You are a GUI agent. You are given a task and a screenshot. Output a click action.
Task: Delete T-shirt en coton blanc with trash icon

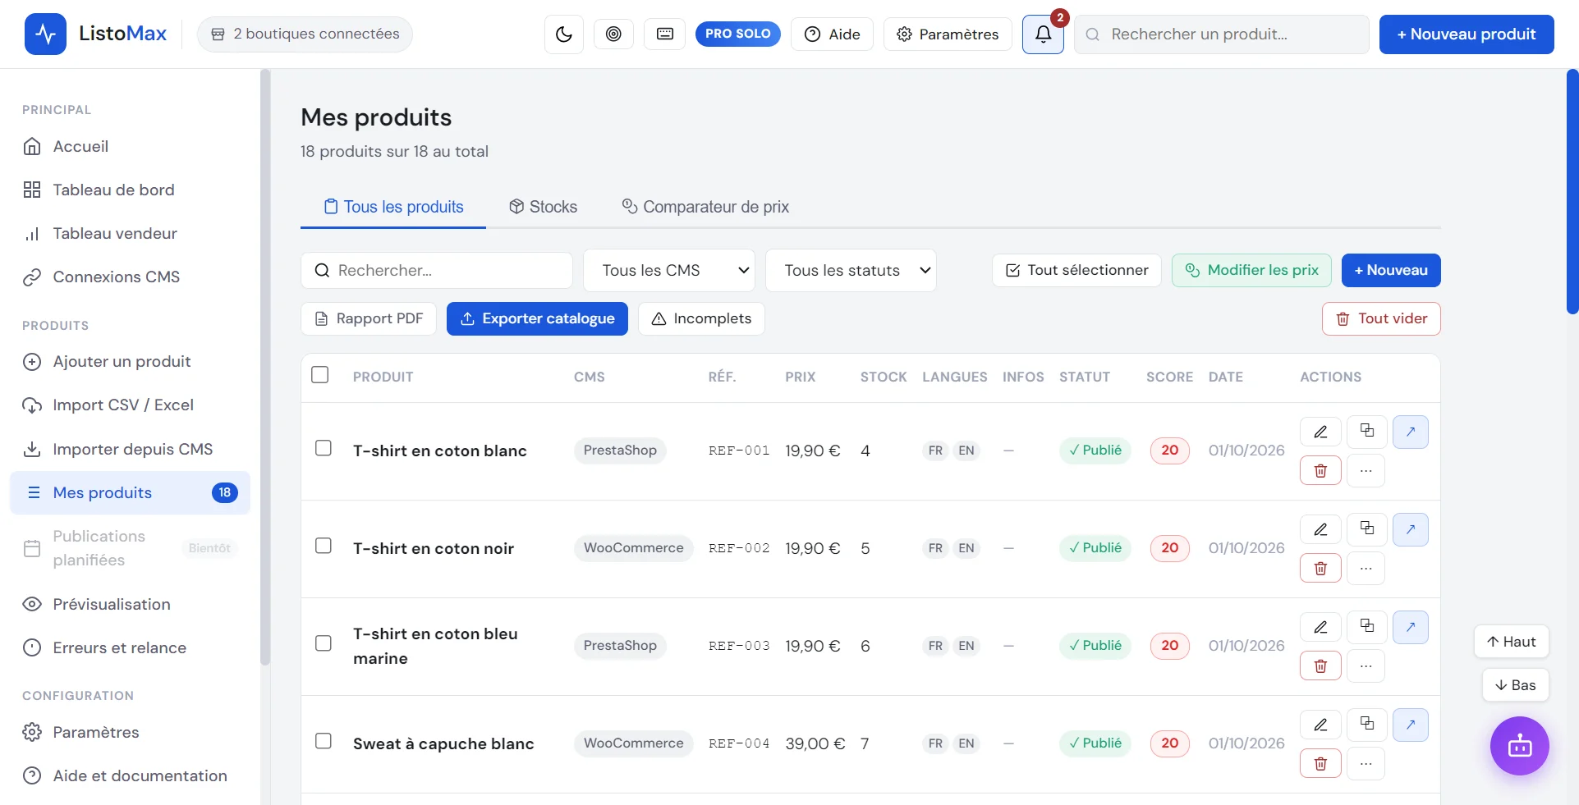pyautogui.click(x=1320, y=471)
